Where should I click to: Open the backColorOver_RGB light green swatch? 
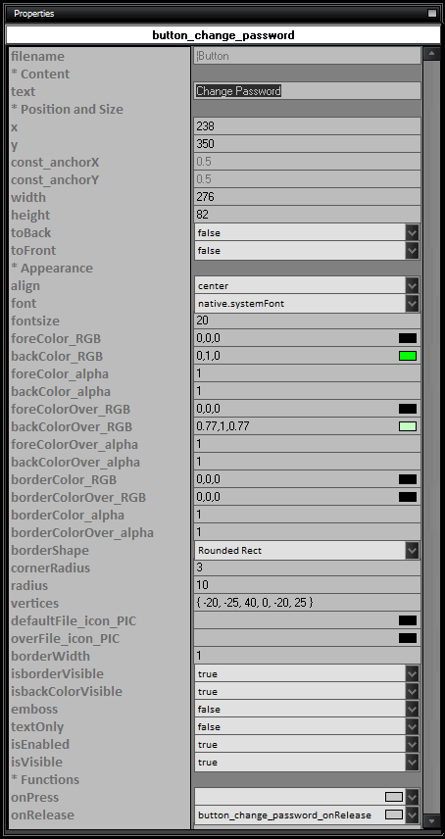[408, 426]
